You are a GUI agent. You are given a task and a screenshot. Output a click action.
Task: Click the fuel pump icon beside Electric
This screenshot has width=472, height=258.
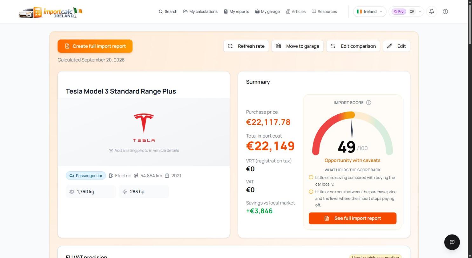point(111,176)
